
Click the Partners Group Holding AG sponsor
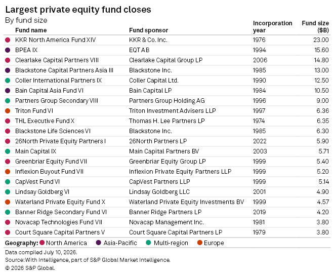tap(167, 101)
